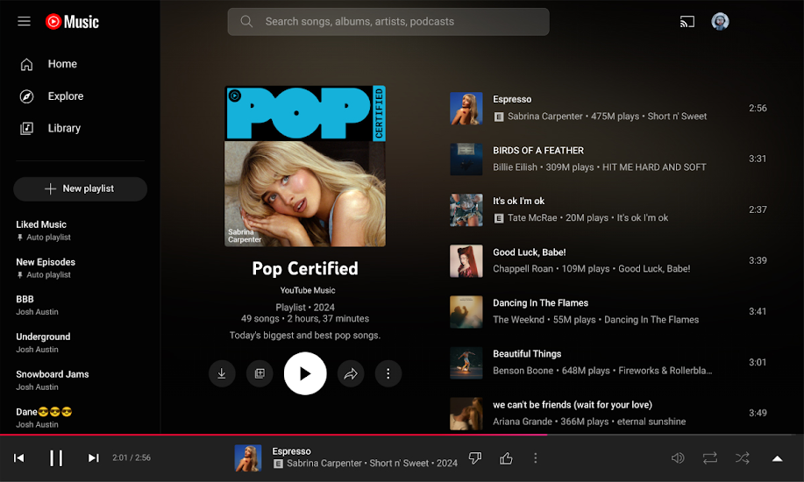Toggle repeat mode
Screen dimensions: 804x482
pyautogui.click(x=710, y=457)
